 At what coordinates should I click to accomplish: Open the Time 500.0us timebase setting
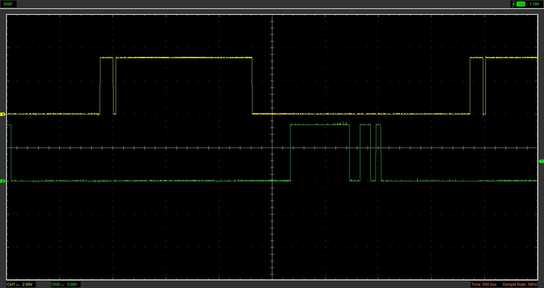coord(484,284)
